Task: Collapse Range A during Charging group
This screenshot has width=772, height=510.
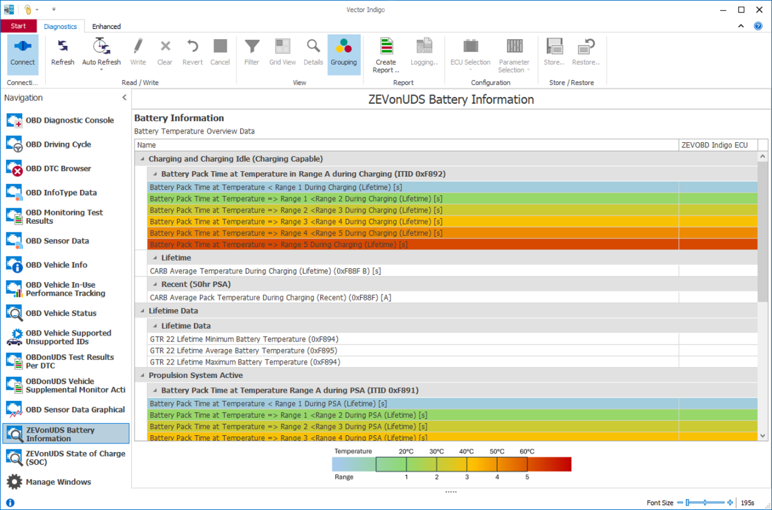Action: click(x=155, y=174)
